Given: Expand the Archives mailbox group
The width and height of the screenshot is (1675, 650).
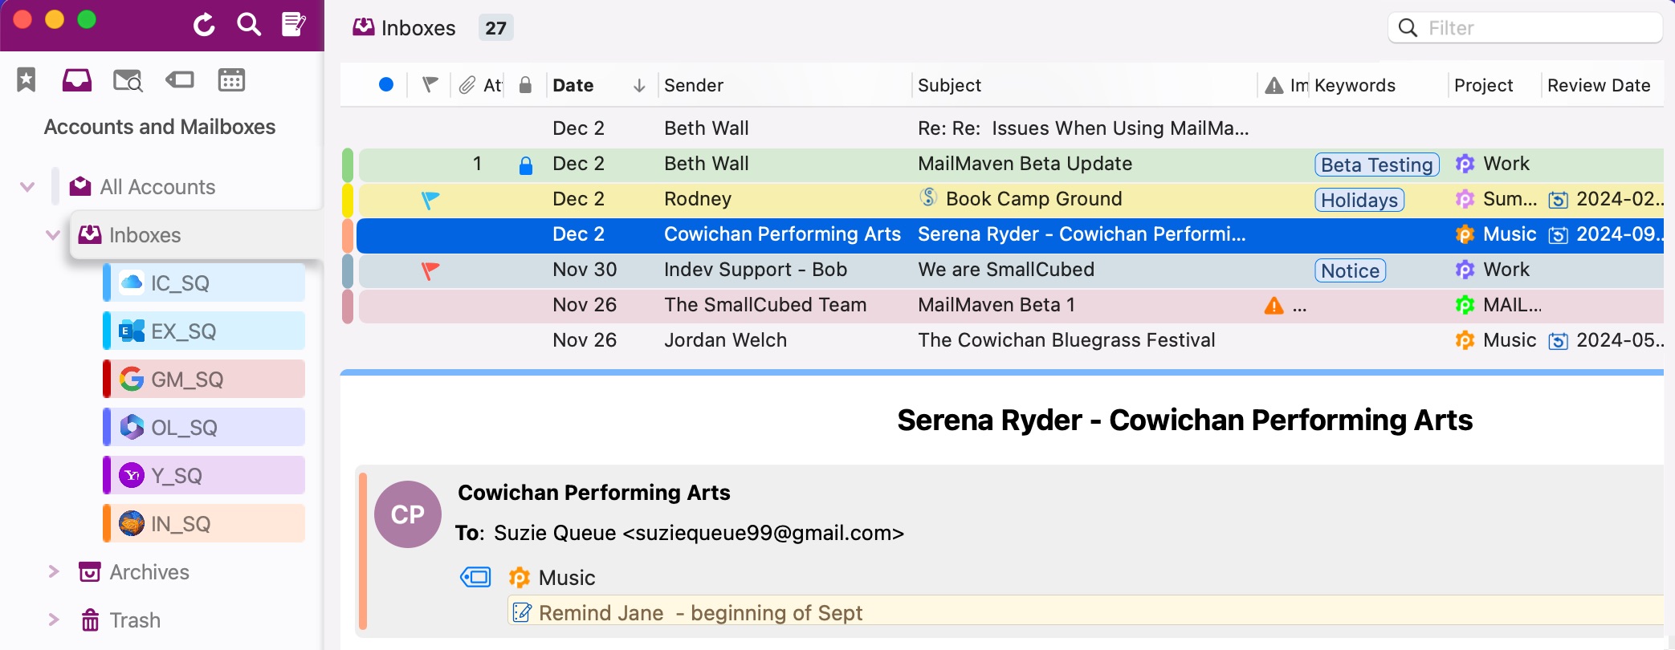Looking at the screenshot, I should pos(54,571).
